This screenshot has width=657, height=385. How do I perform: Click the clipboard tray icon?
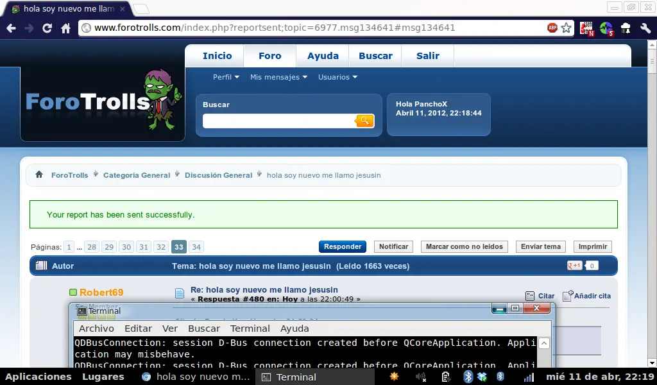coord(446,377)
